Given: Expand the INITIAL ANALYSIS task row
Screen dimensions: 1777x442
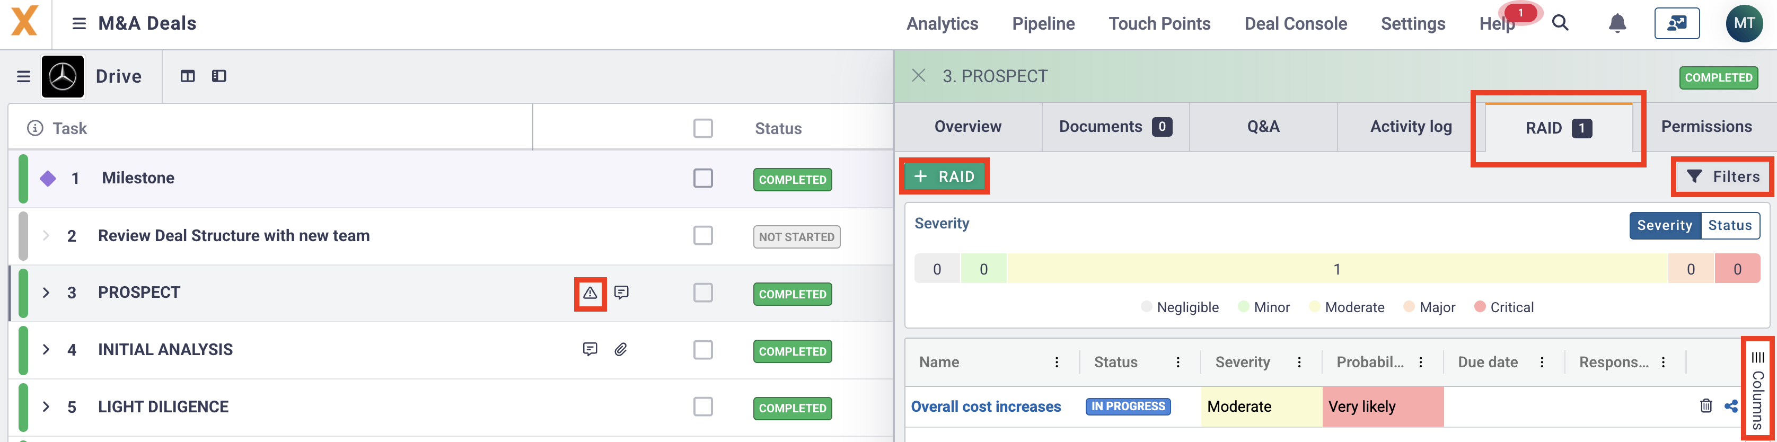Looking at the screenshot, I should [x=46, y=350].
